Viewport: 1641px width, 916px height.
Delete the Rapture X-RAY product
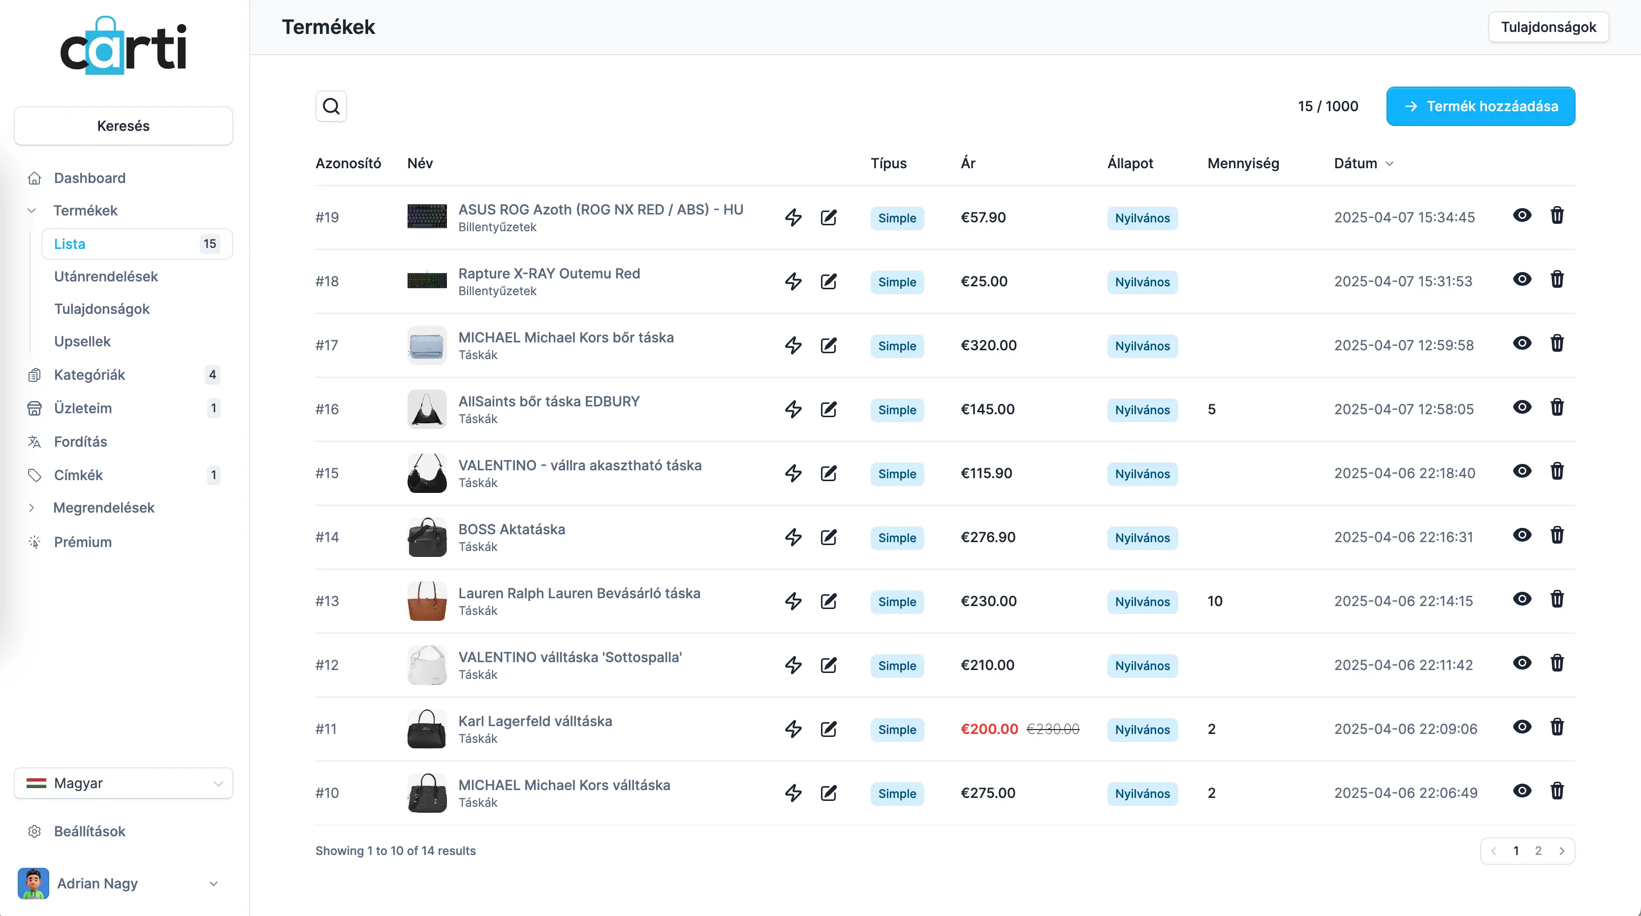[1557, 279]
